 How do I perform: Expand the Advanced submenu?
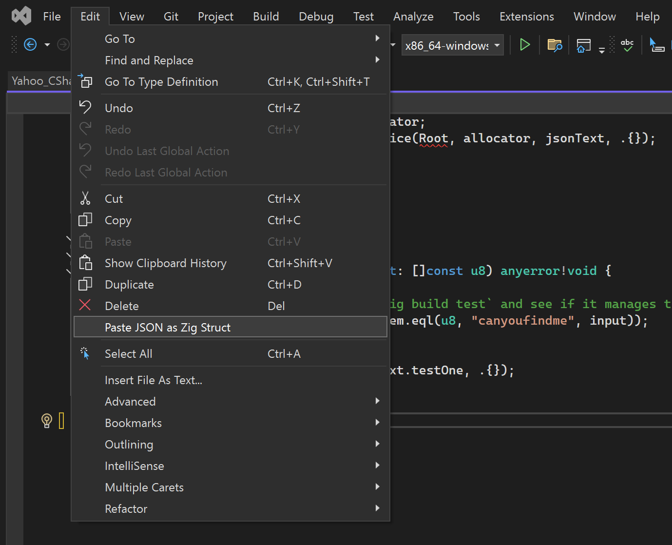130,402
